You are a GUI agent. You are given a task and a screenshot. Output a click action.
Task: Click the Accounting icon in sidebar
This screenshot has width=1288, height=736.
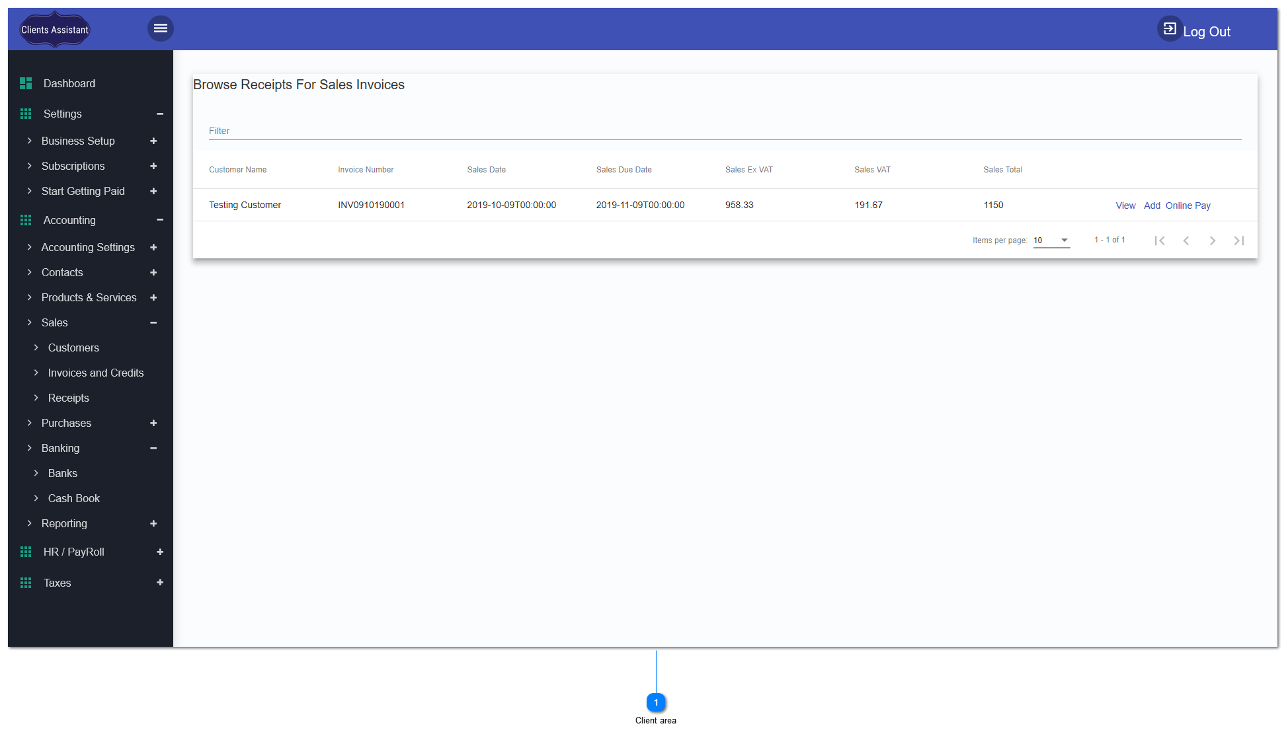24,220
